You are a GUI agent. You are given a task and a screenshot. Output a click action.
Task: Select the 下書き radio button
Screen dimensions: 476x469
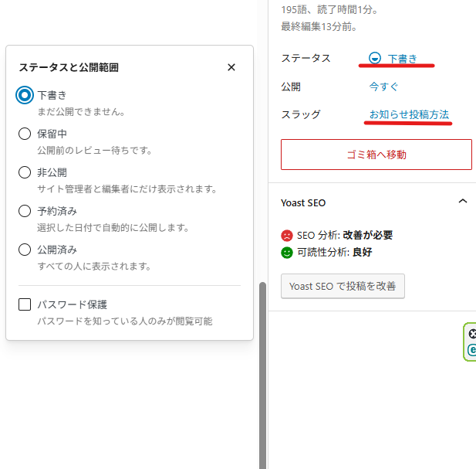pos(25,95)
